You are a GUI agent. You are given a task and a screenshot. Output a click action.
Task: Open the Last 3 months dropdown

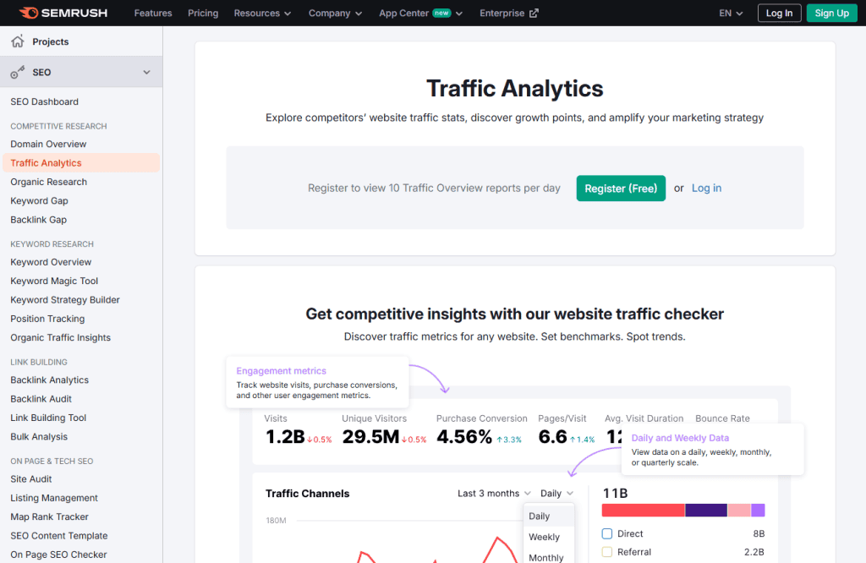[x=494, y=494]
